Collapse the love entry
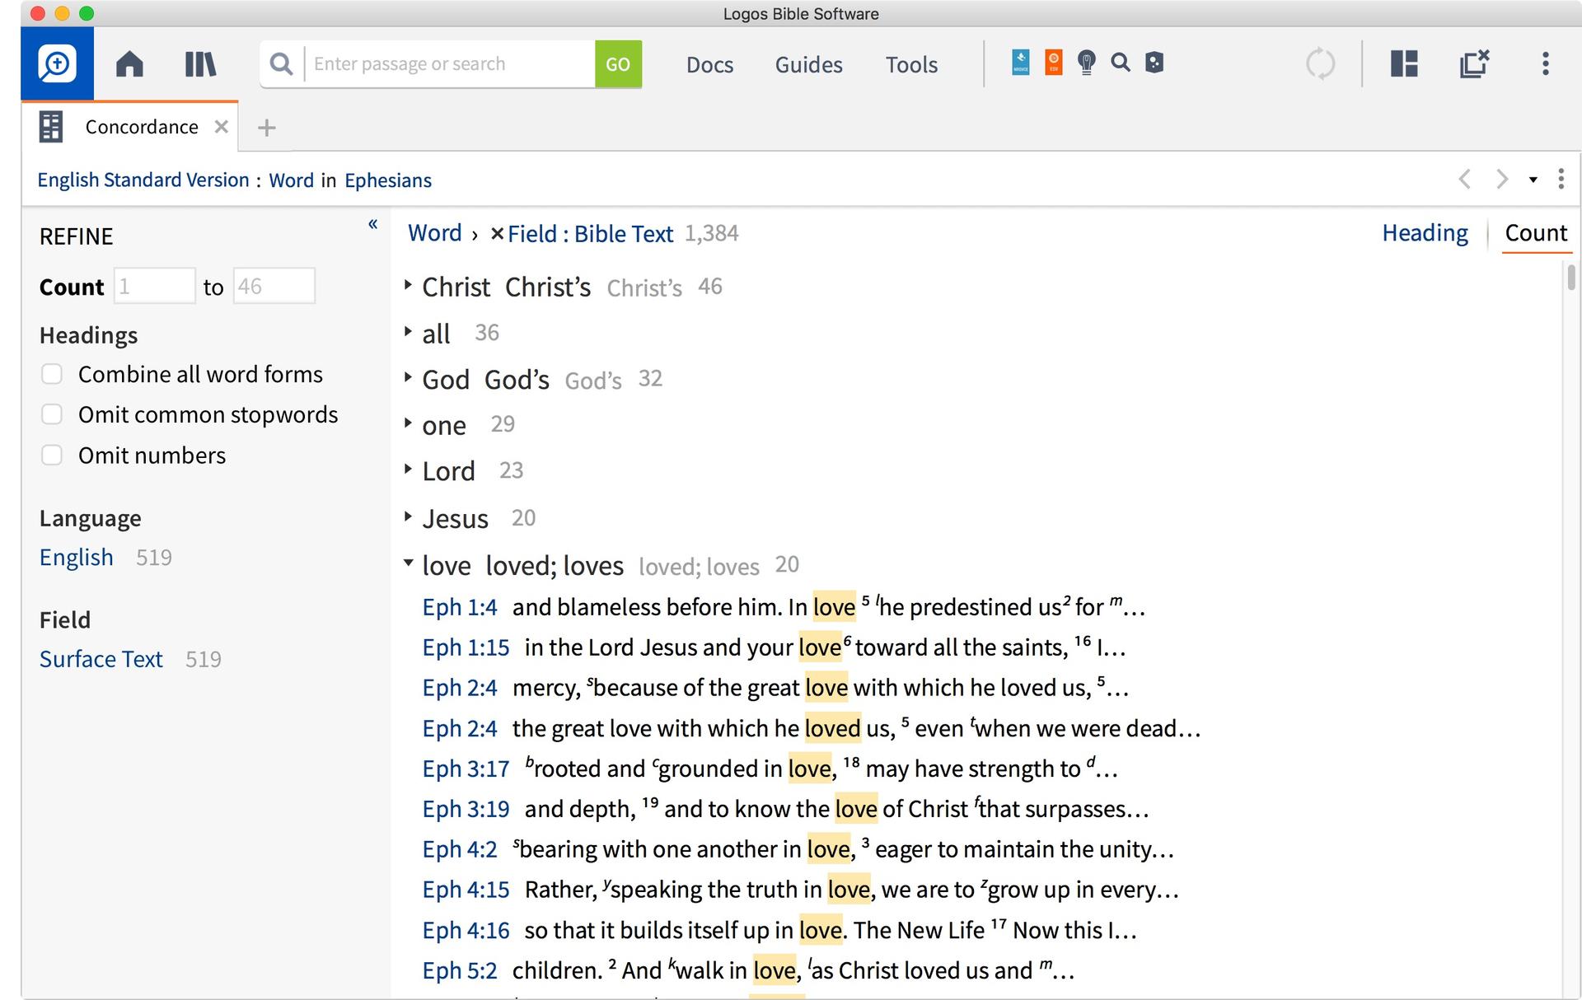The width and height of the screenshot is (1582, 1000). tap(408, 563)
